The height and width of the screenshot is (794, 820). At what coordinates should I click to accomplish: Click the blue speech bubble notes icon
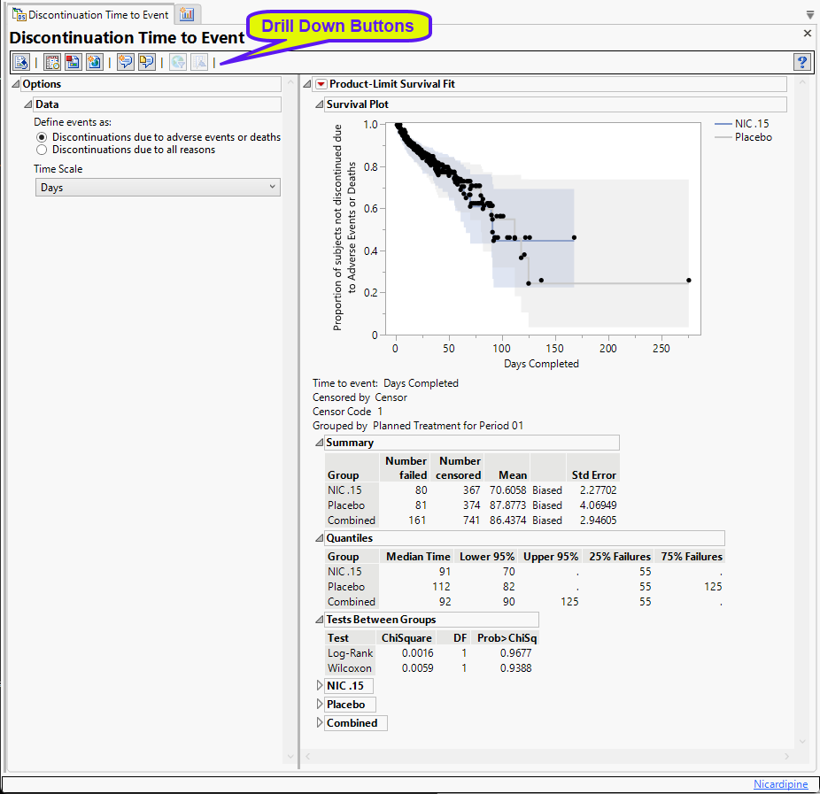tap(126, 62)
